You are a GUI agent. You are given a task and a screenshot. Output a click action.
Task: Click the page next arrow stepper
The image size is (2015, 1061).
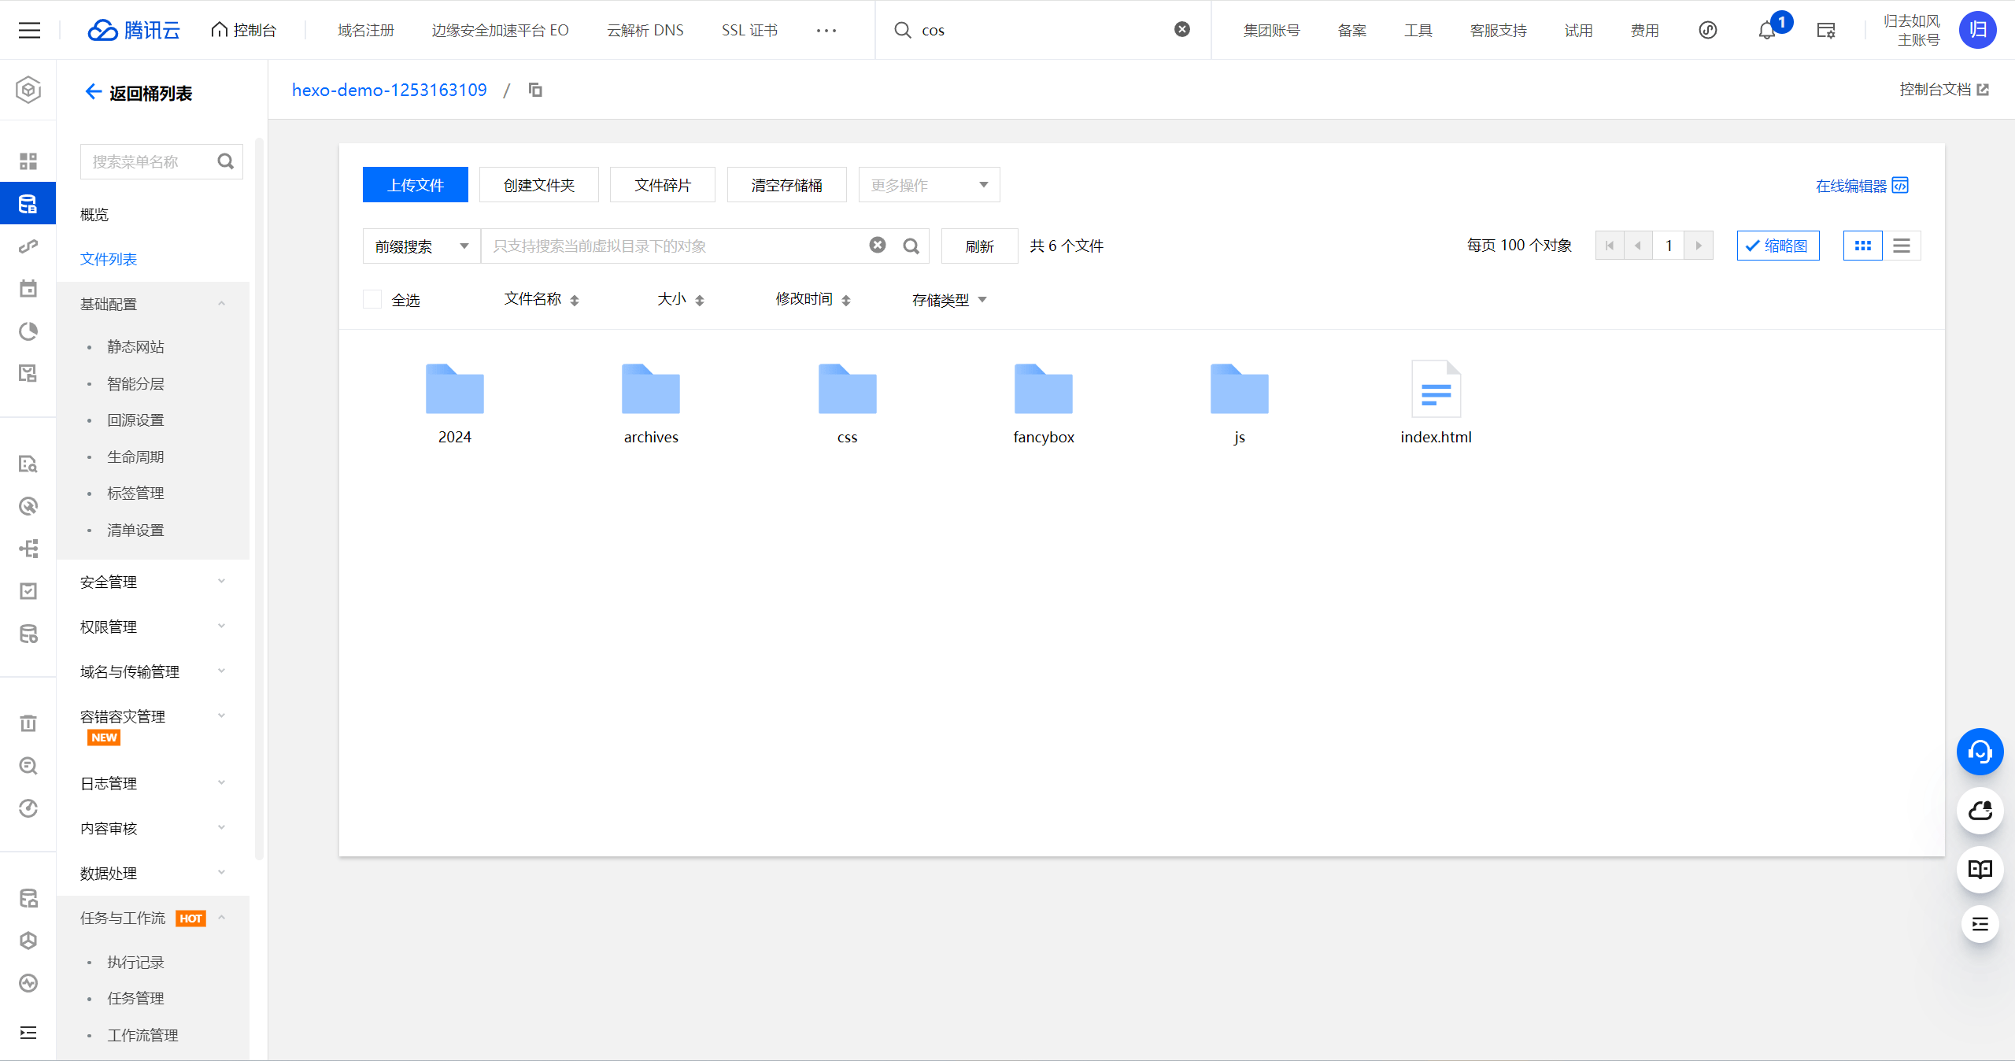1699,246
